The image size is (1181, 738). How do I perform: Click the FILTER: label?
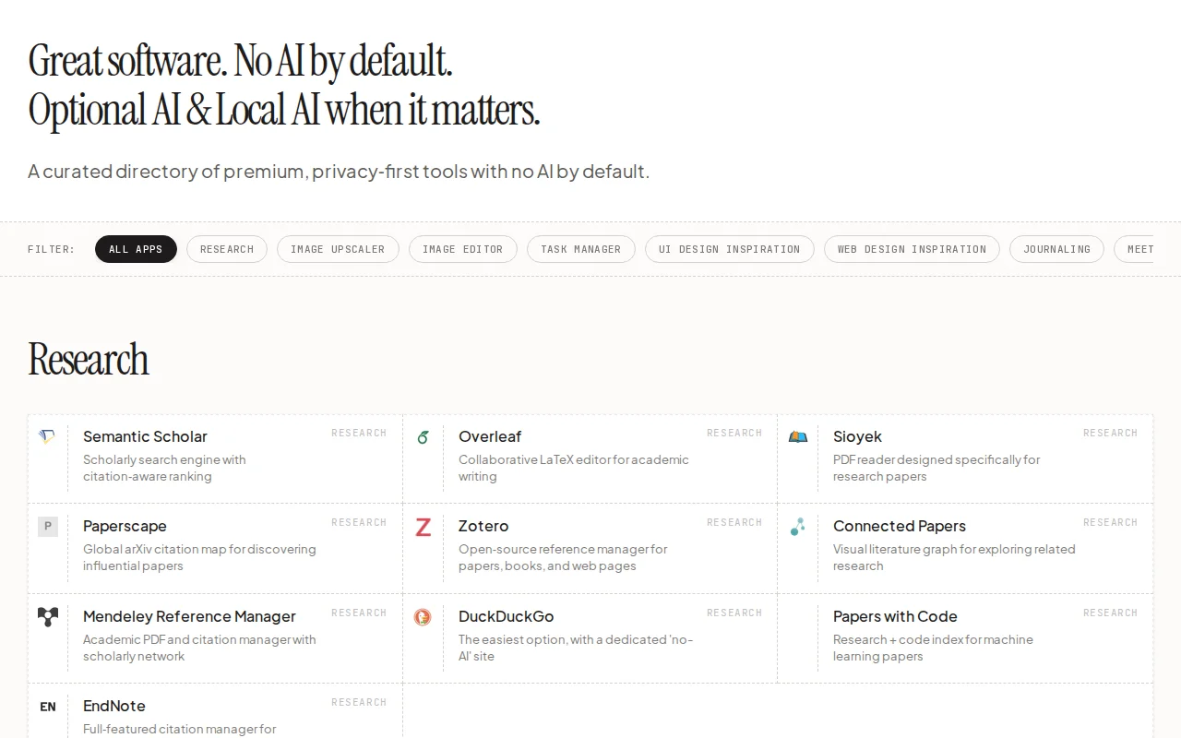[51, 249]
